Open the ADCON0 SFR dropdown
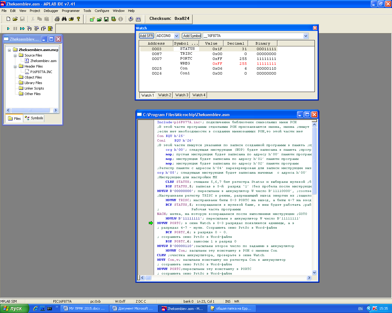This screenshot has height=313, width=392. click(176, 36)
